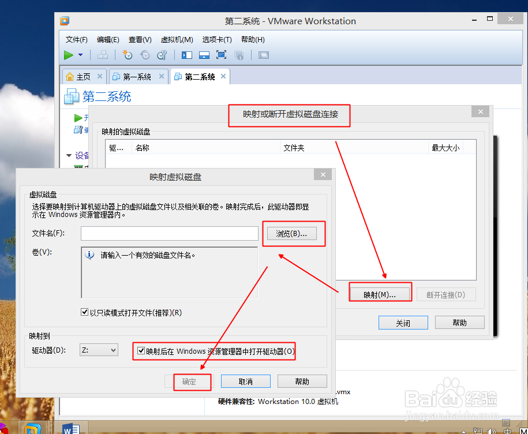
Task: Toggle 映射后在 Windows 资源管理器中打开驱动器 checkbox
Action: (x=141, y=351)
